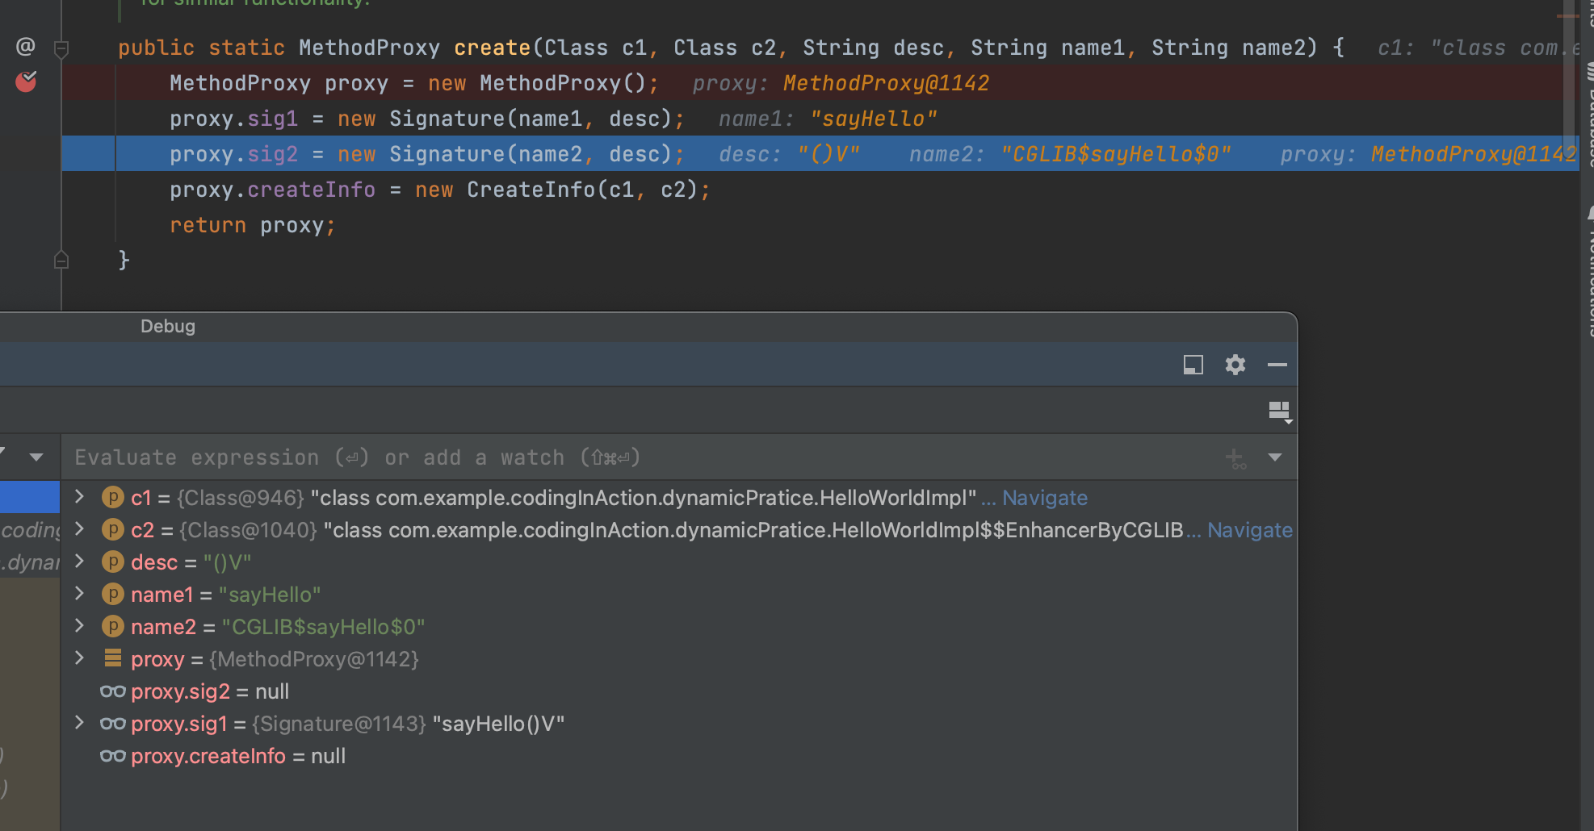Click the fold-end marker at the closing brace

click(61, 260)
